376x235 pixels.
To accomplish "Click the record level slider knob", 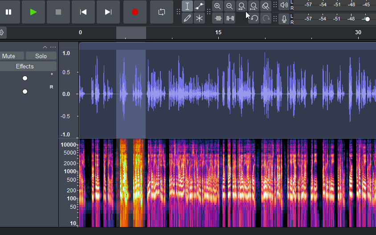I will tap(368, 19).
